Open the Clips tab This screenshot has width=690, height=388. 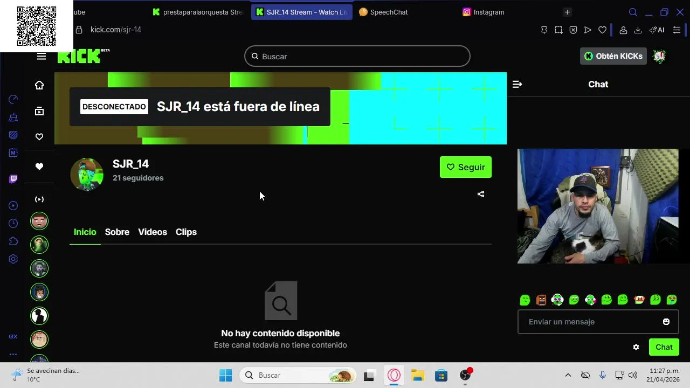tap(186, 232)
